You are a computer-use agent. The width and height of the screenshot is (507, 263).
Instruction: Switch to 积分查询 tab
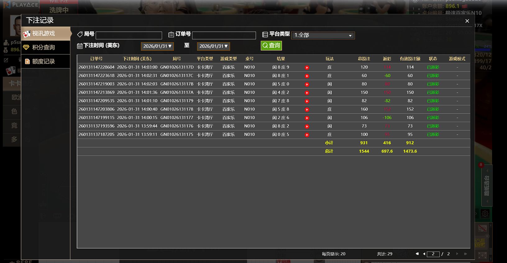coord(46,47)
